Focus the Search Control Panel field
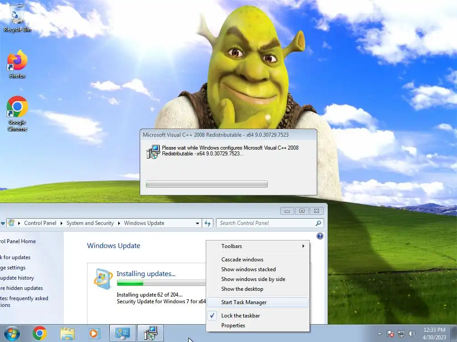This screenshot has width=457, height=342. 266,223
